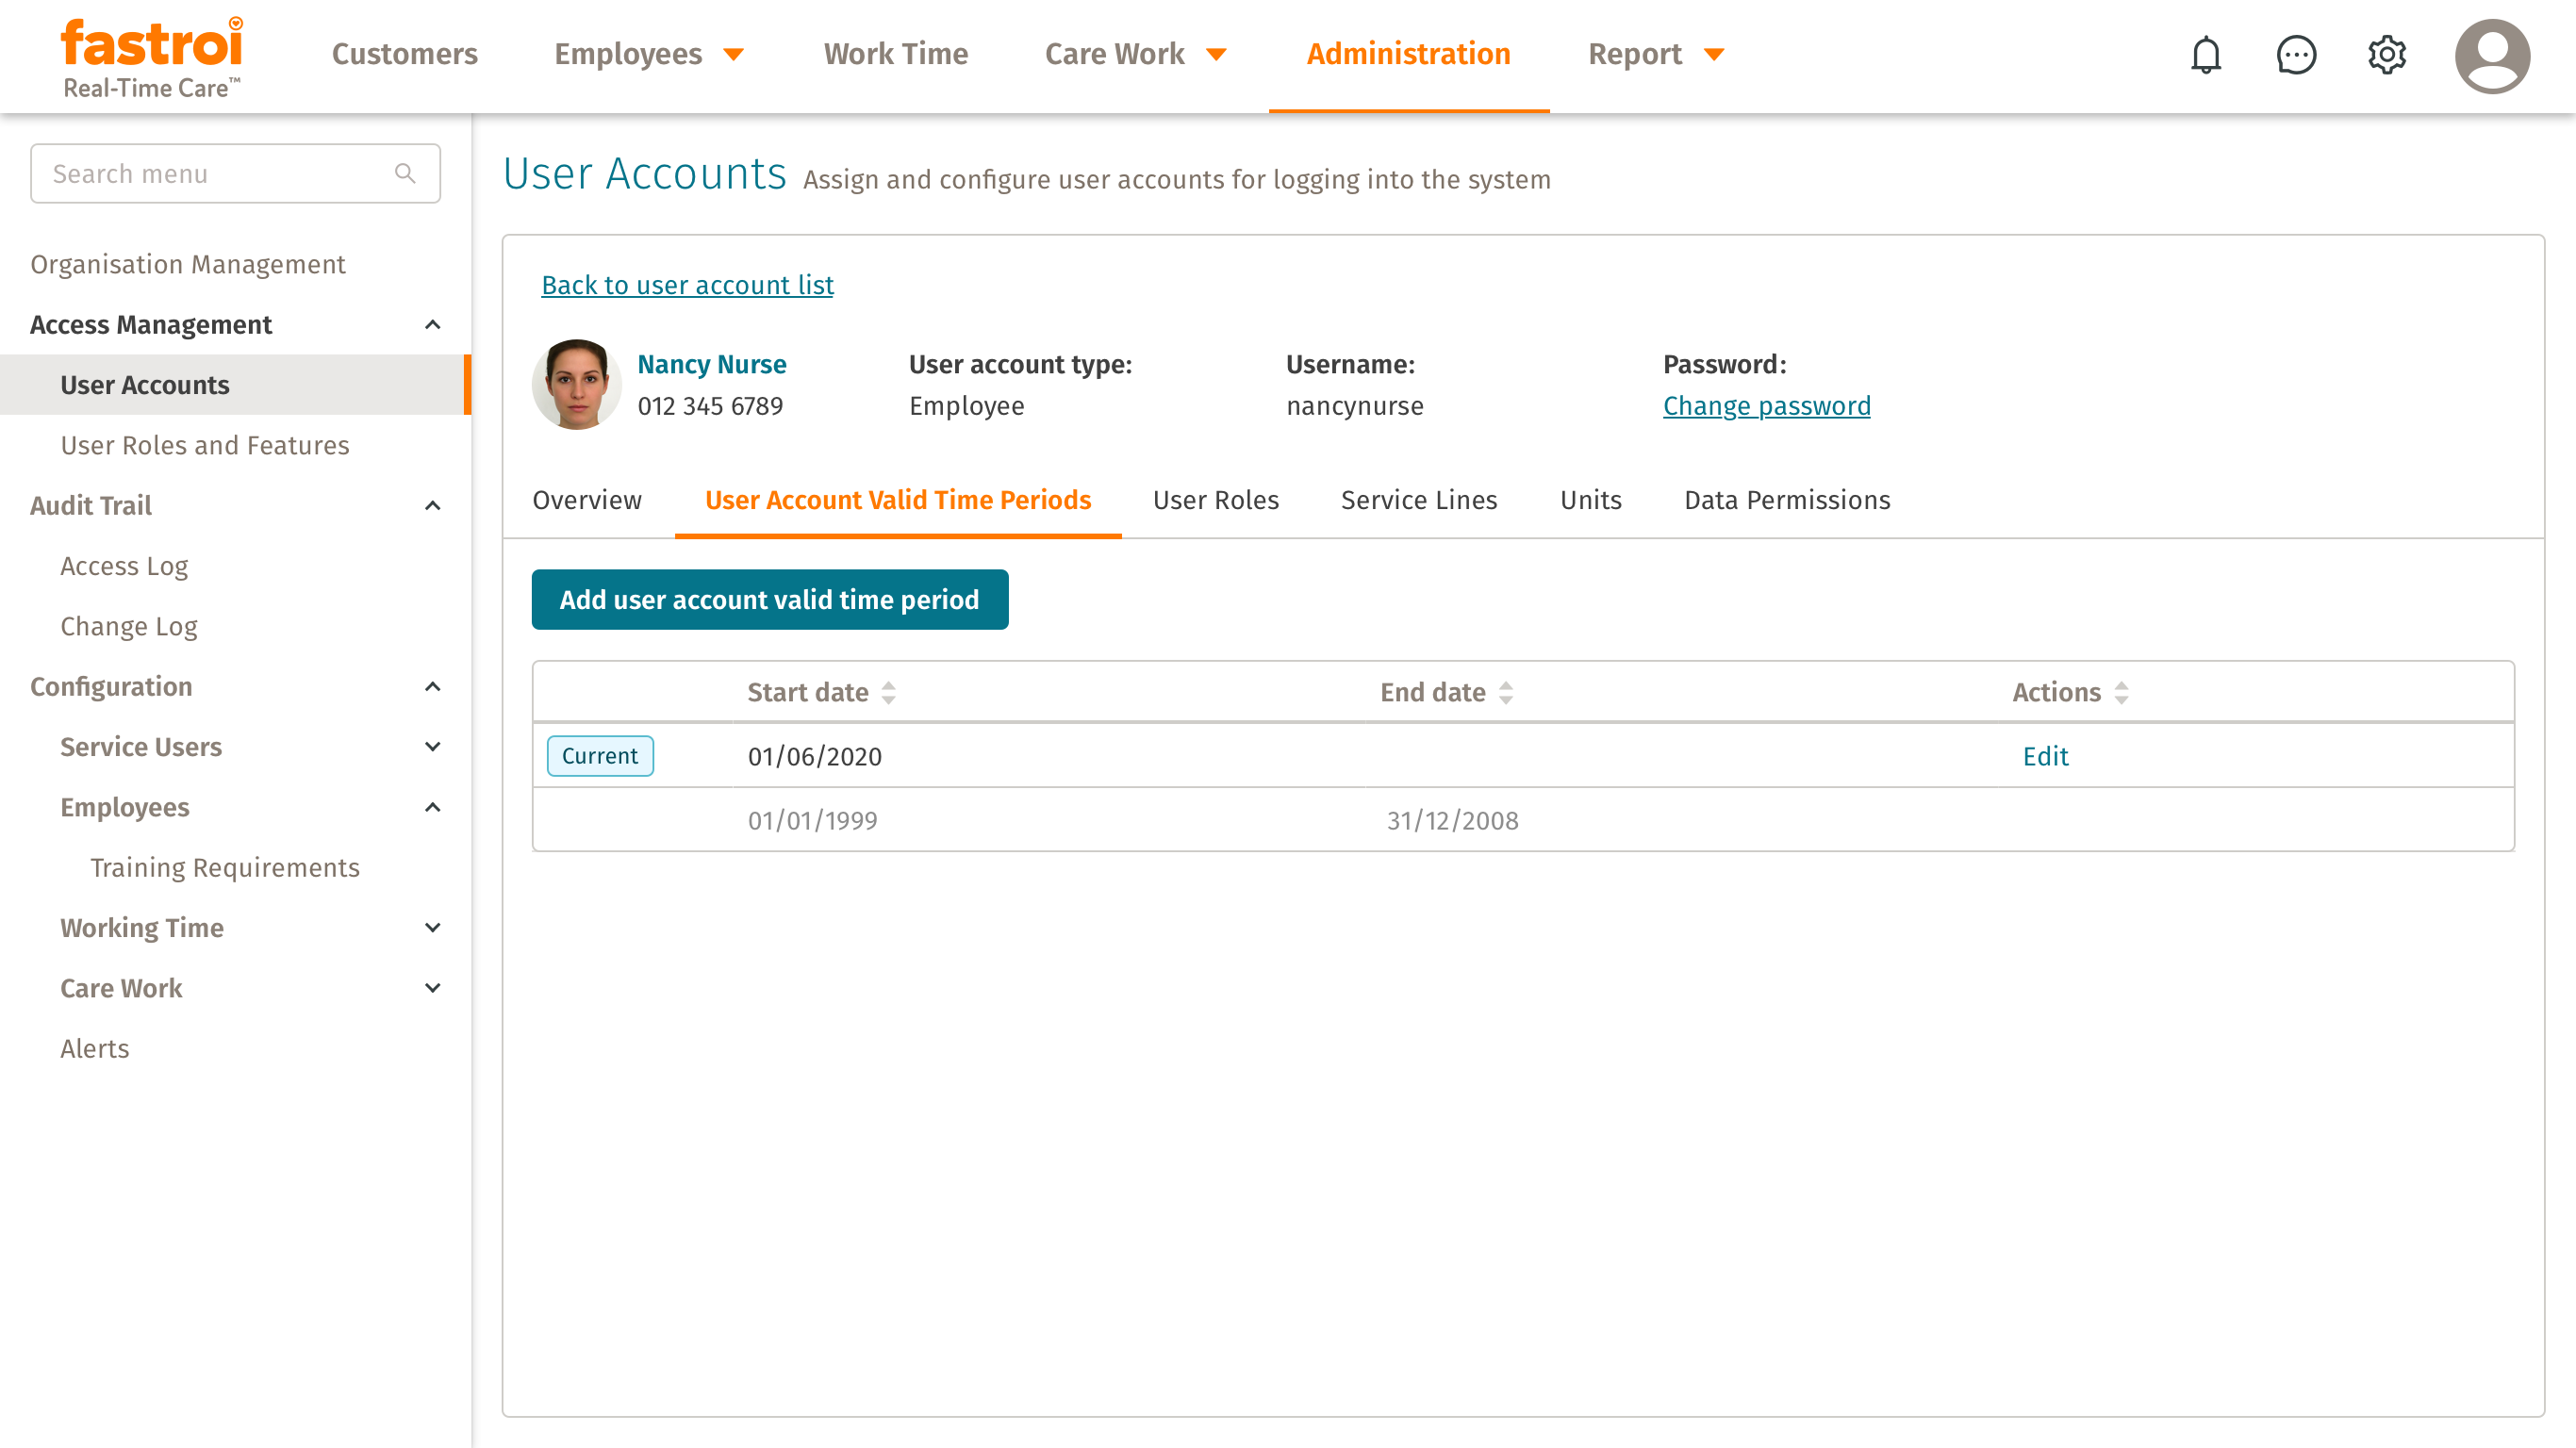Click the Current status badge
Viewport: 2576px width, 1448px height.
pyautogui.click(x=600, y=756)
